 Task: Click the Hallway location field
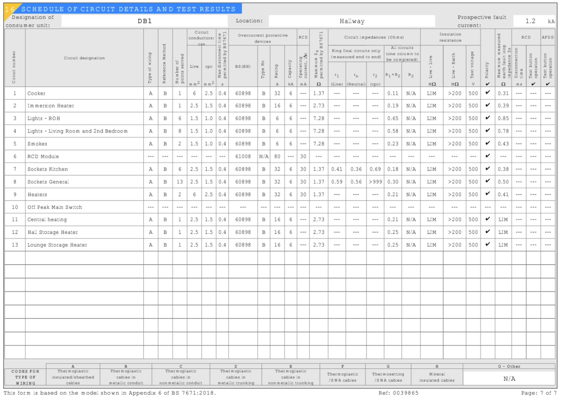tap(351, 21)
